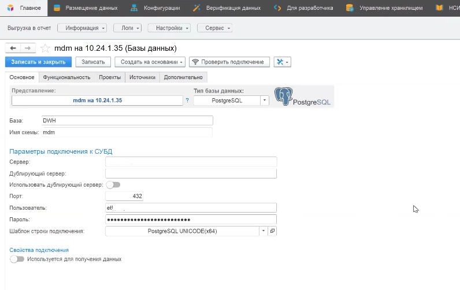Click the Сервер input field
Viewport: 460px width, 290px height.
(191, 162)
